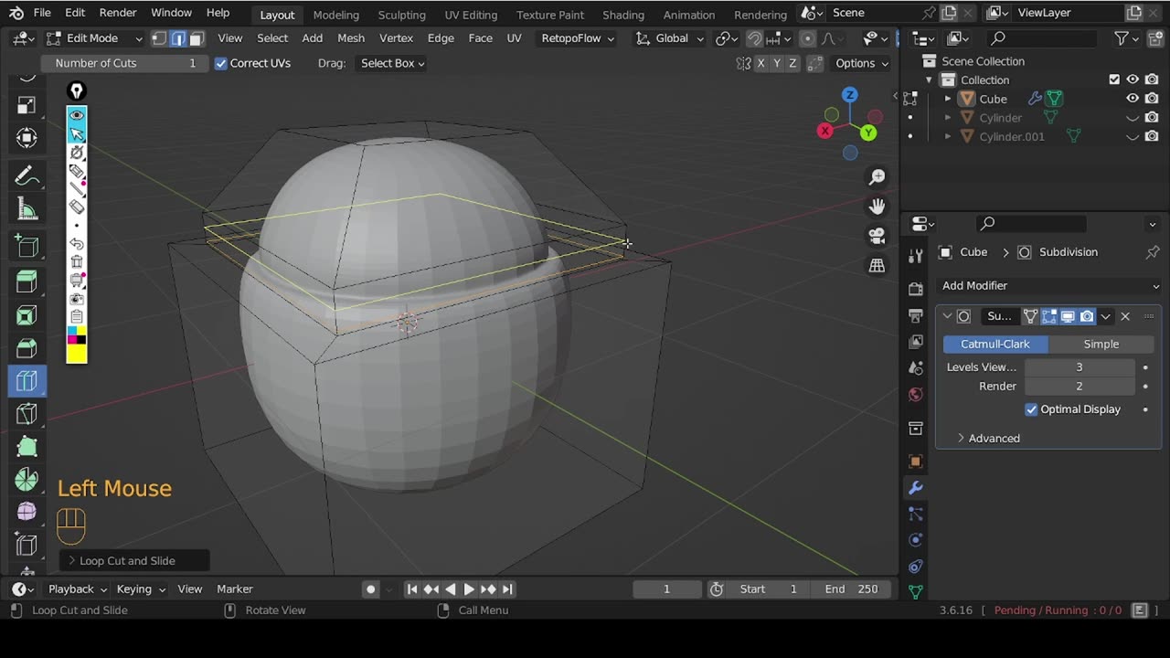Toggle the camera view gizmo
The width and height of the screenshot is (1170, 658).
pos(877,236)
